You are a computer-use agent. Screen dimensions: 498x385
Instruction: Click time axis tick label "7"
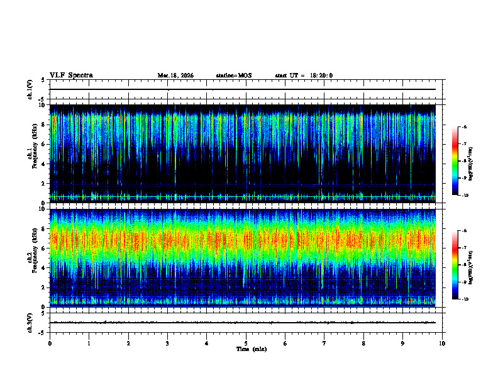324,343
